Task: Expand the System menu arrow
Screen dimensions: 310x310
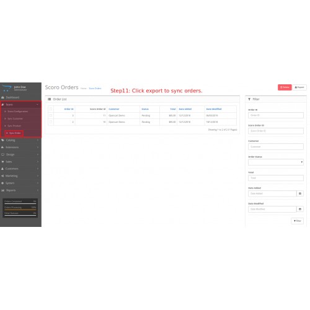Action: [x=38, y=183]
